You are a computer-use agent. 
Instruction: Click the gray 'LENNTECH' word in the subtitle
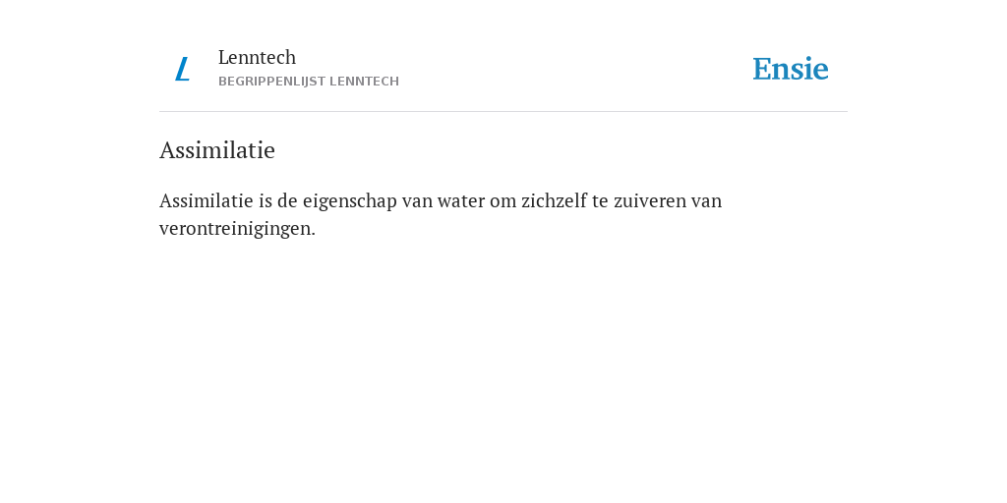coord(364,82)
